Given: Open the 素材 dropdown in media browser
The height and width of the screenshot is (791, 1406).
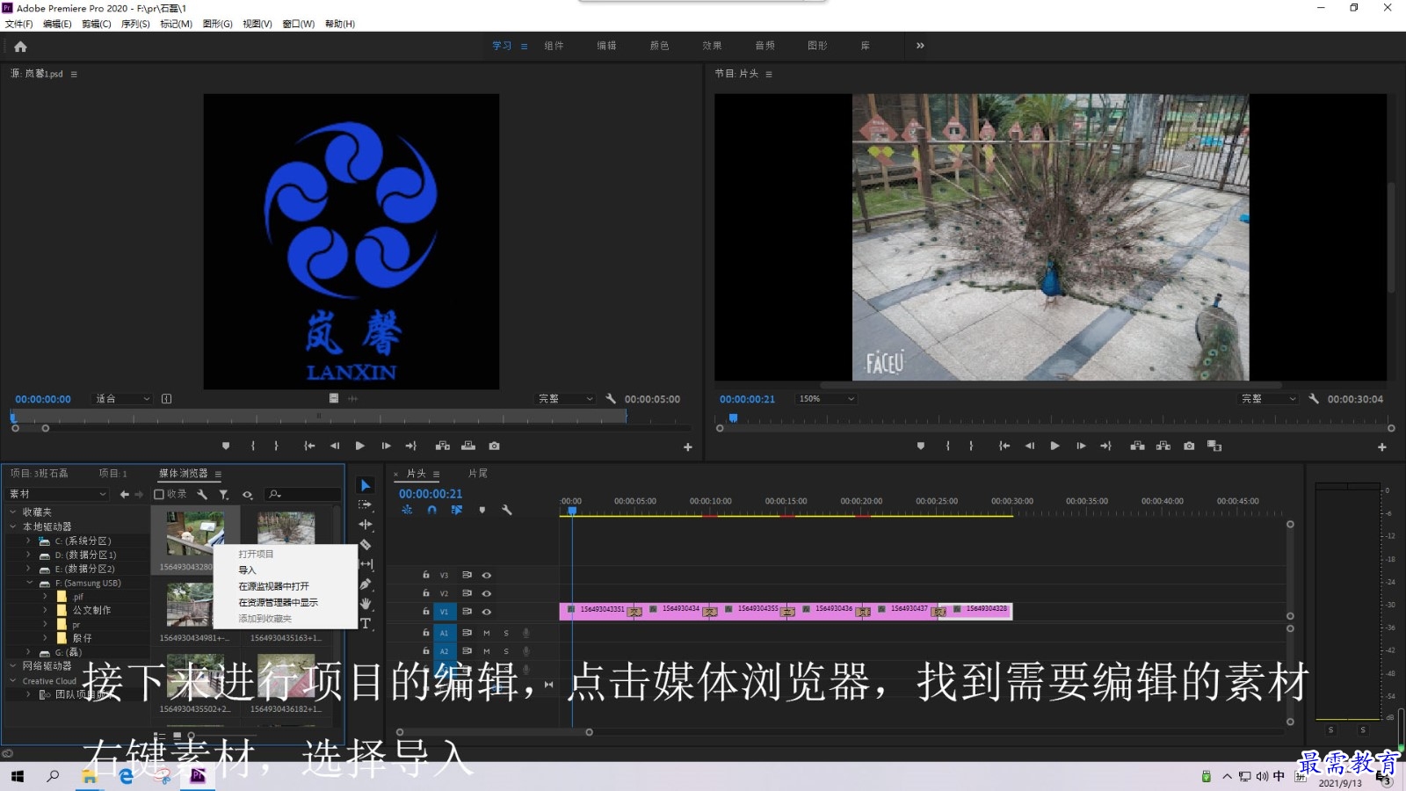Looking at the screenshot, I should pyautogui.click(x=58, y=494).
